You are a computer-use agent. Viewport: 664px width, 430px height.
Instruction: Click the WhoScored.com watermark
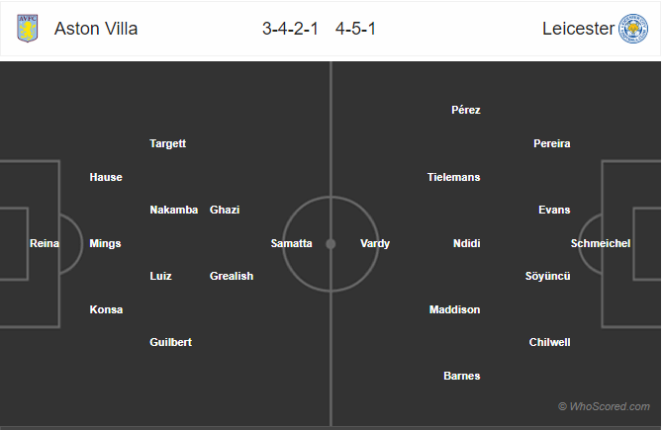pyautogui.click(x=604, y=406)
